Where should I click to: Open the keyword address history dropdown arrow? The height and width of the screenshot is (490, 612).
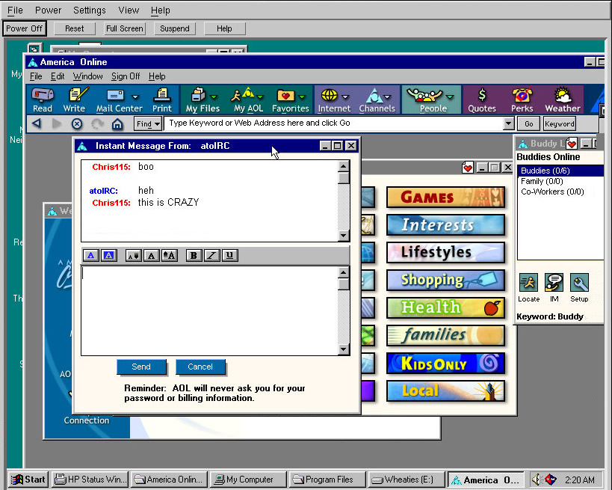coord(509,124)
